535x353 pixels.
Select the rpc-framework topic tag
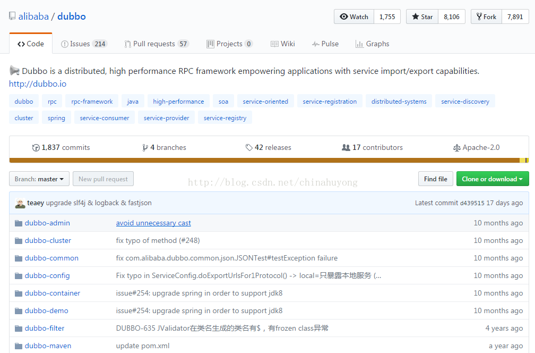92,101
